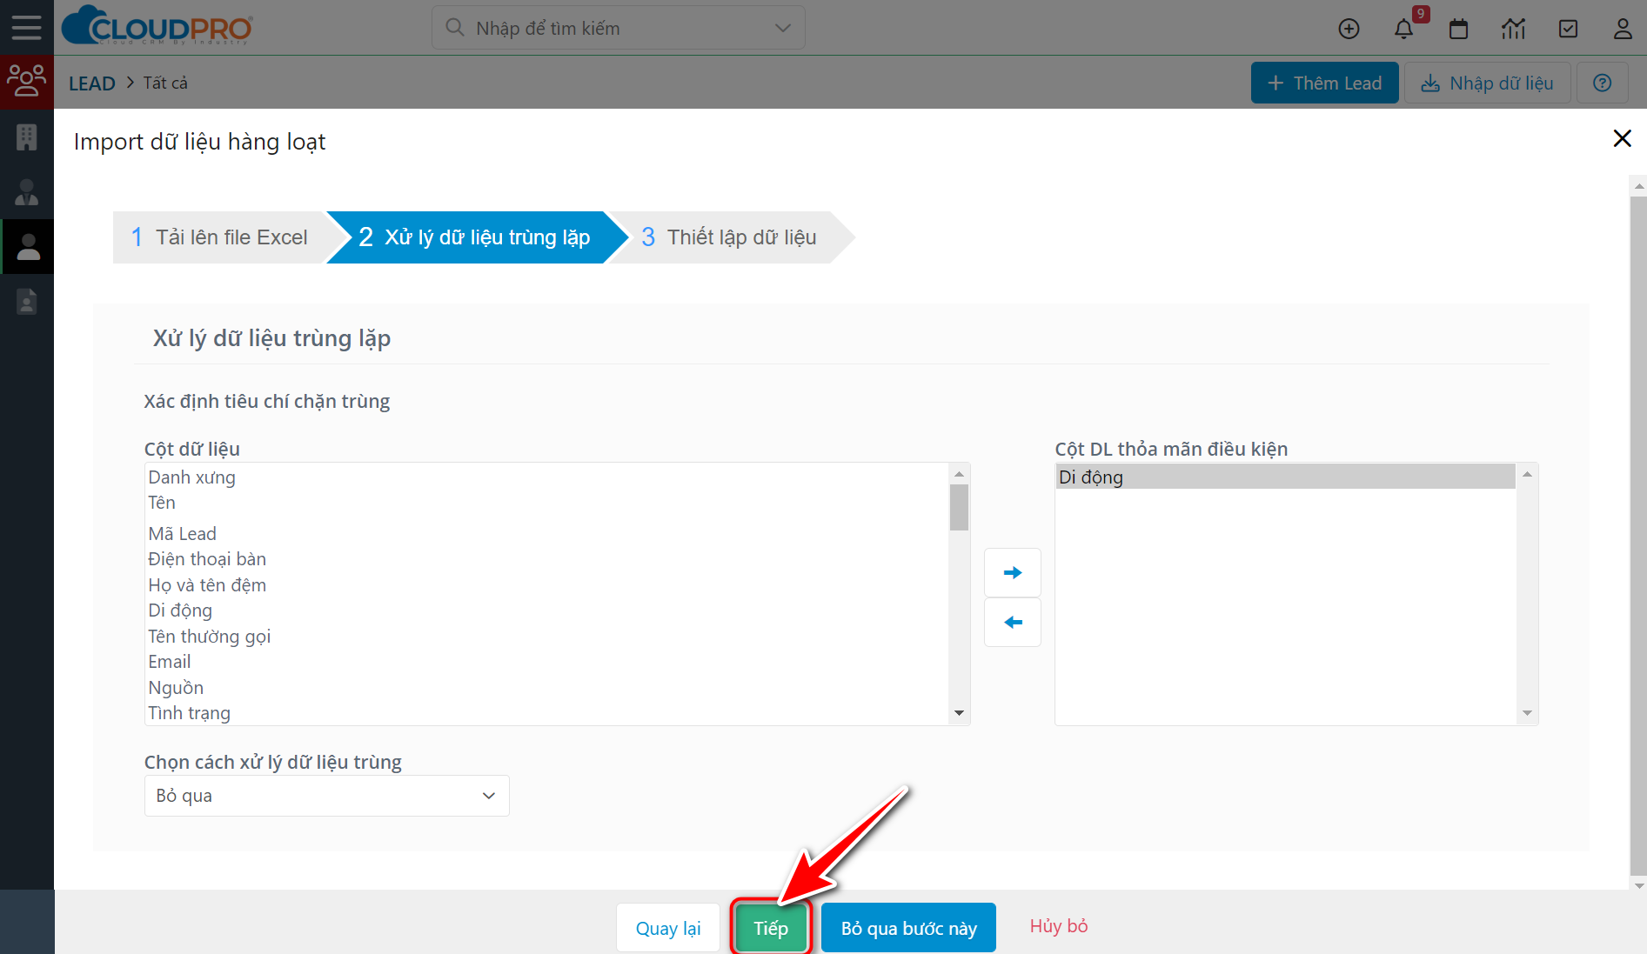Click the green 'Tiếp' button
Image resolution: width=1647 pixels, height=954 pixels.
point(771,928)
